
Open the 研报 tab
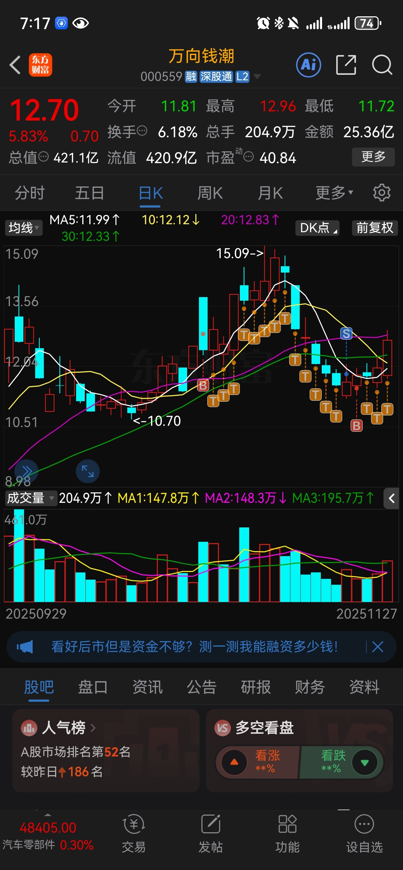tap(256, 687)
